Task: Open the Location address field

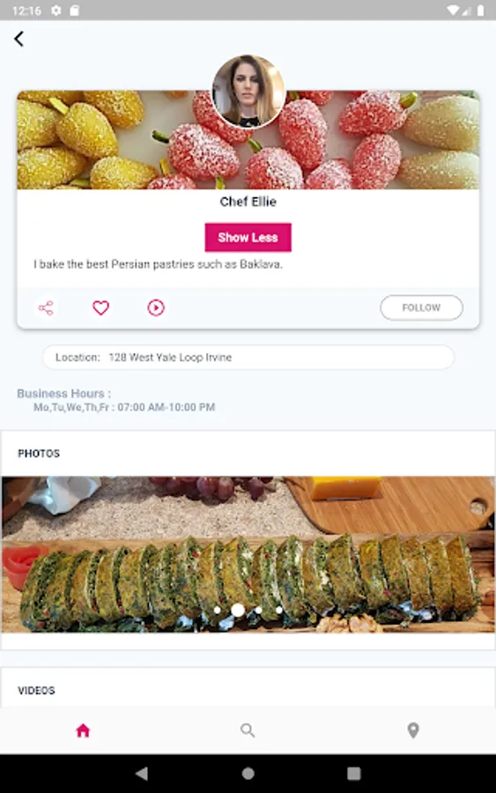Action: pos(248,357)
